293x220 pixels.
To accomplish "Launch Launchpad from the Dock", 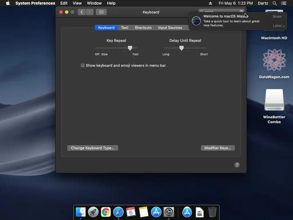I will (x=93, y=212).
